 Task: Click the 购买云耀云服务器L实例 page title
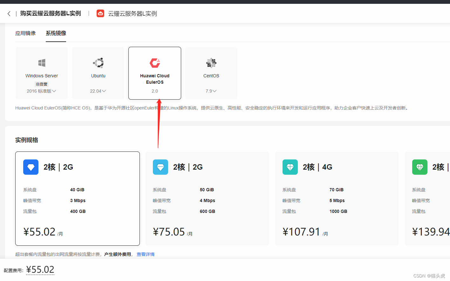pos(51,13)
